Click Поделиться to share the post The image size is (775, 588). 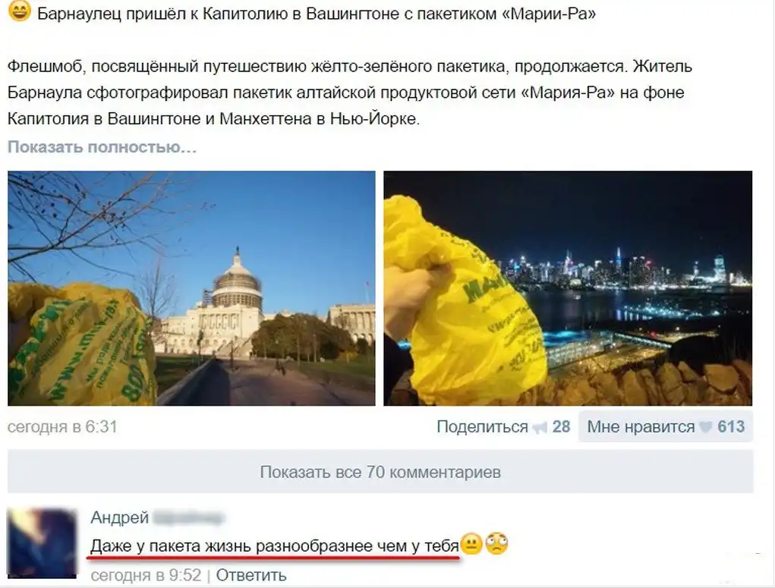coord(483,427)
